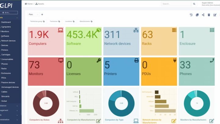220x124 pixels.
Task: Click the edit dashboard pencil icon
Action: (x=215, y=15)
